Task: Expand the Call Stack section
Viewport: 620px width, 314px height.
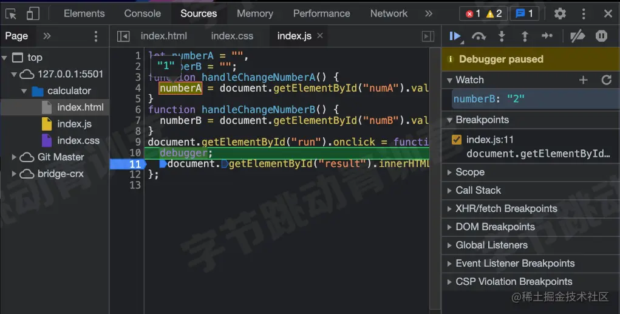Action: tap(449, 191)
